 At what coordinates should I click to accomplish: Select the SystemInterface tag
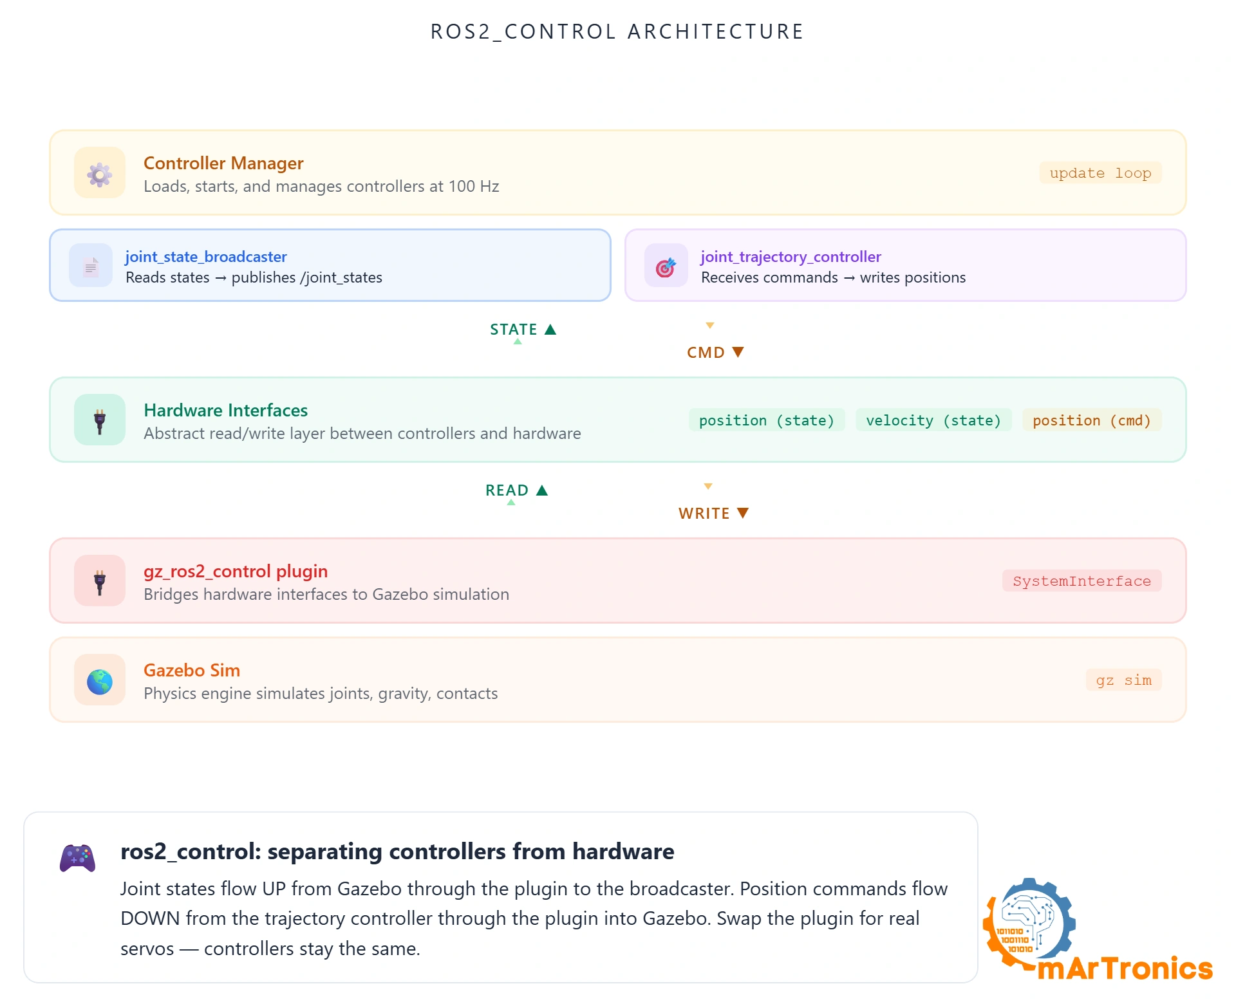(x=1081, y=581)
